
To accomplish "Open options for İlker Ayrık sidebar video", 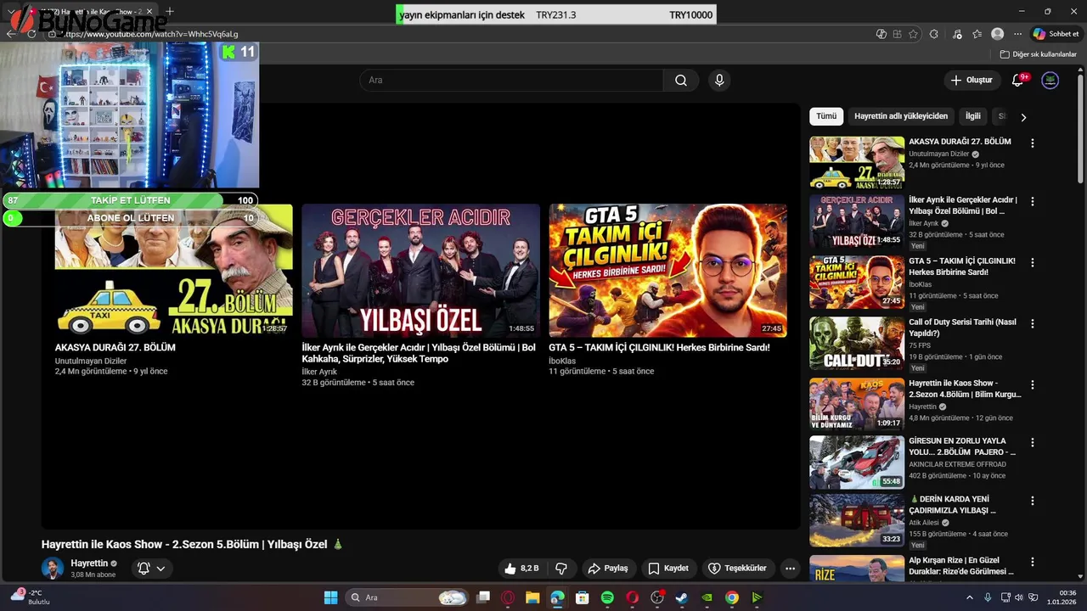I will click(1033, 202).
